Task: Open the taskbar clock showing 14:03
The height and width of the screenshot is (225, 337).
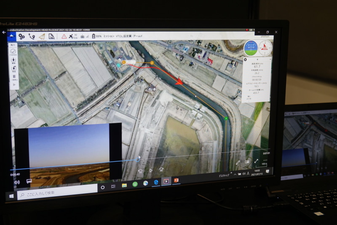Action: click(257, 173)
